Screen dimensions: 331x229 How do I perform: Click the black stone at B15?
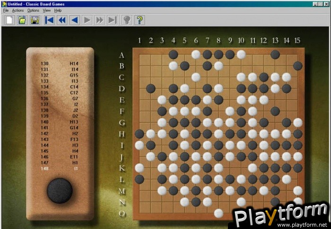298,66
